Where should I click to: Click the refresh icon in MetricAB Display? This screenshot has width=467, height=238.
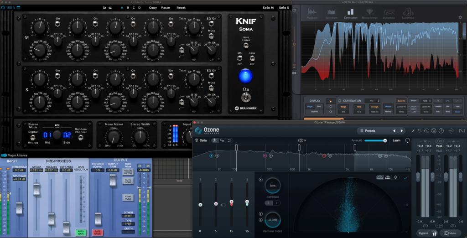(330, 106)
